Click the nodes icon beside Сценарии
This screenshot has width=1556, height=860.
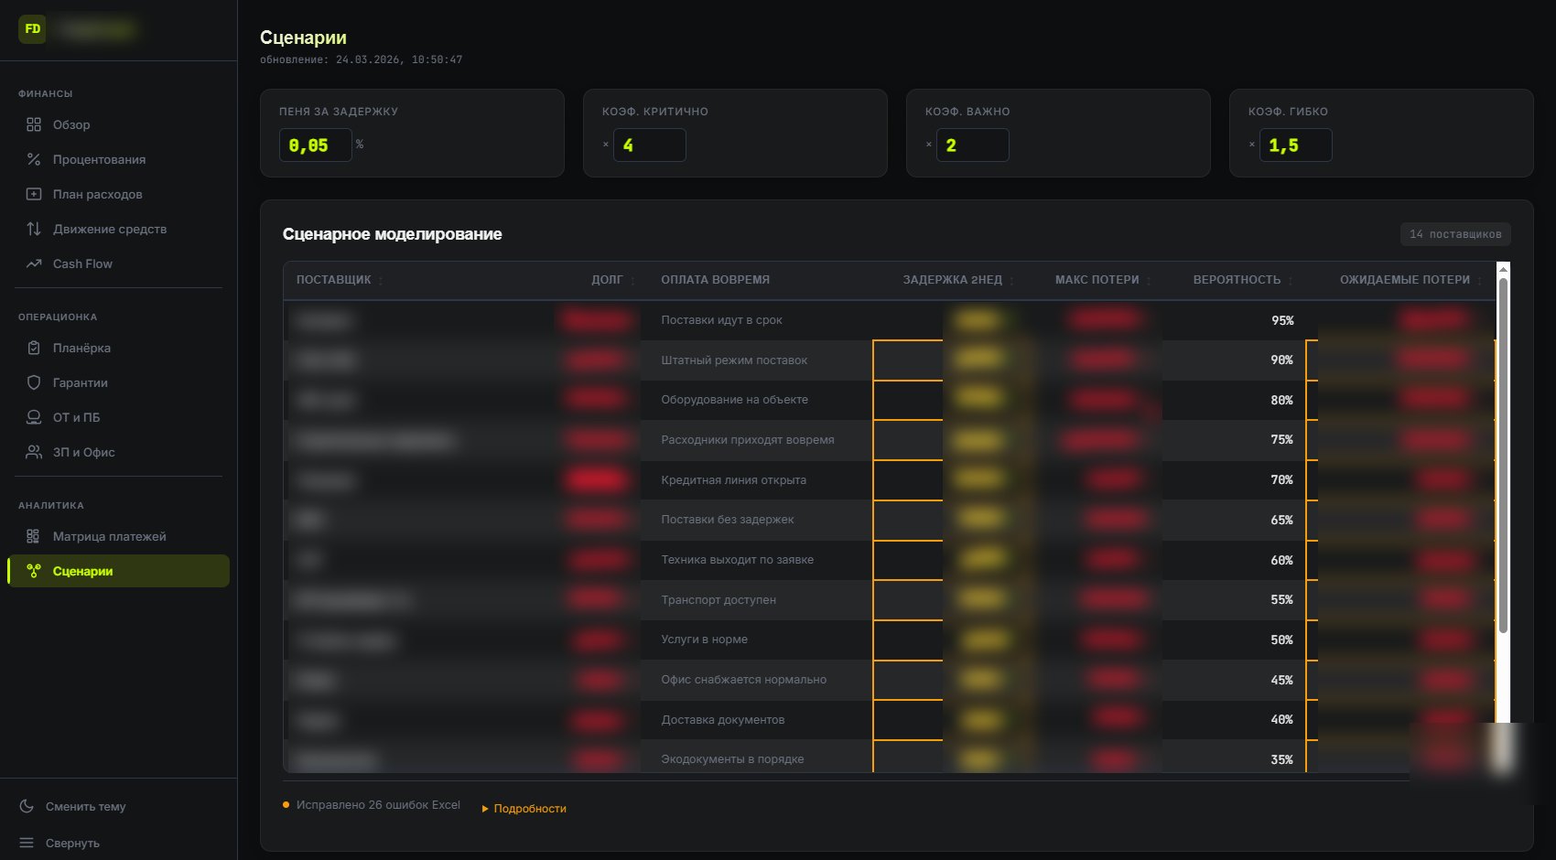[34, 571]
